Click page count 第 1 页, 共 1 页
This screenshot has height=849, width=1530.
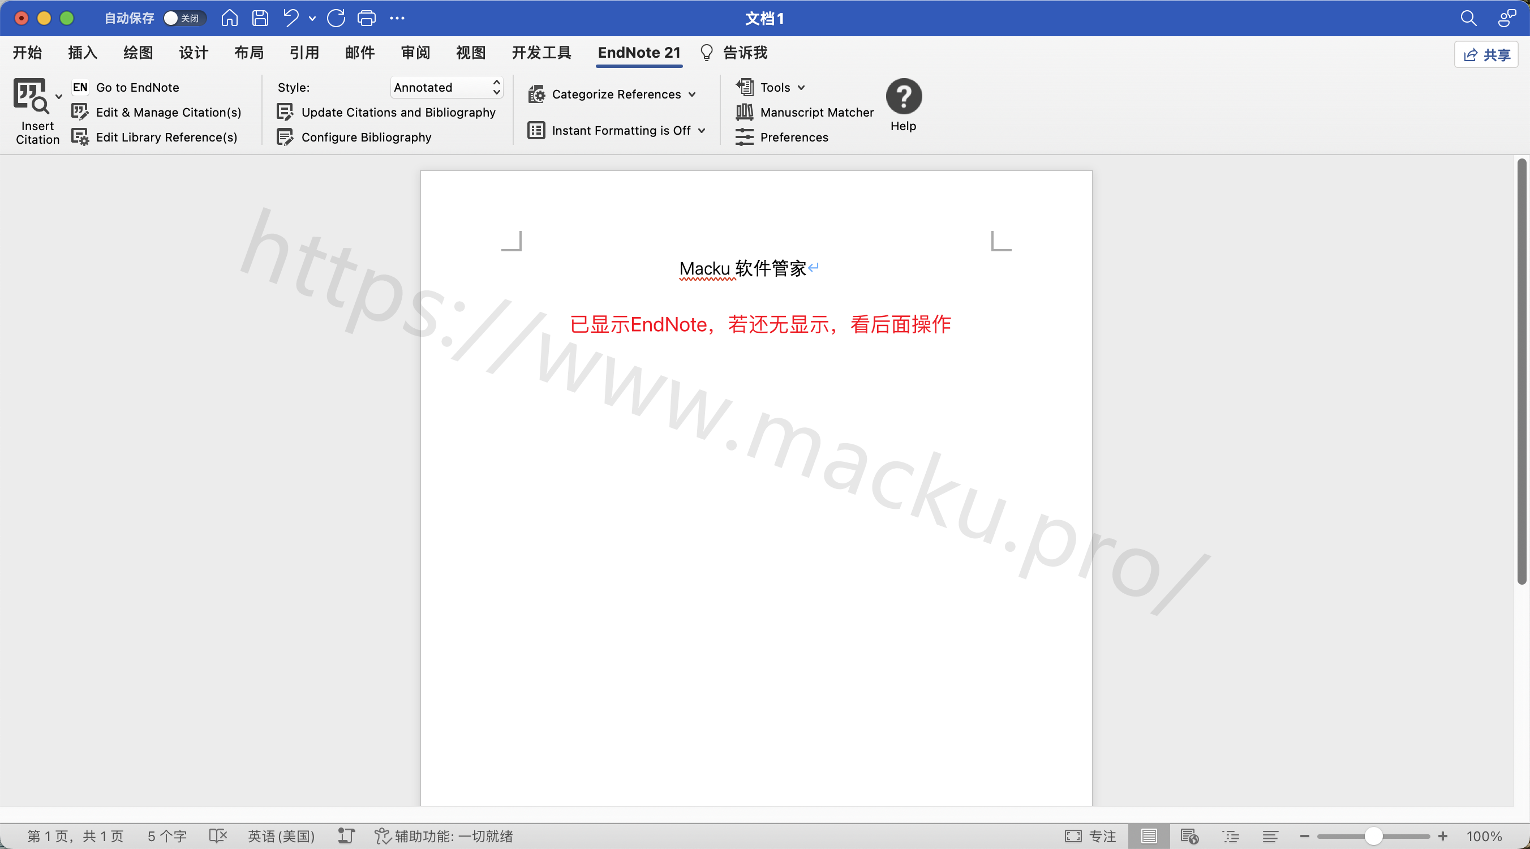[75, 836]
